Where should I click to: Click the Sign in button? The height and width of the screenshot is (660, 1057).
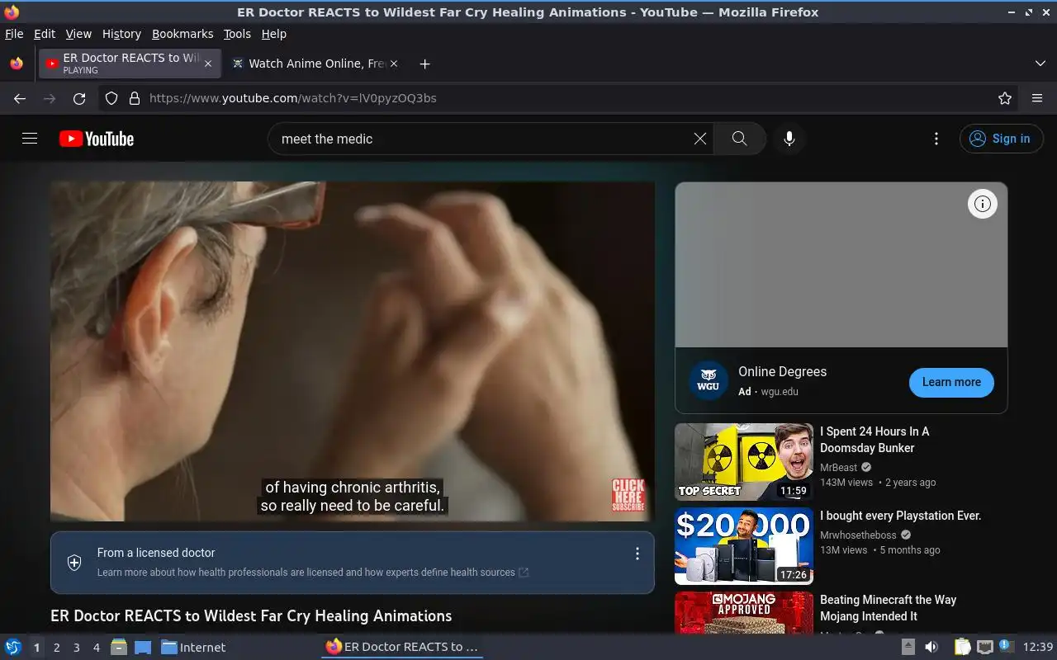1001,139
